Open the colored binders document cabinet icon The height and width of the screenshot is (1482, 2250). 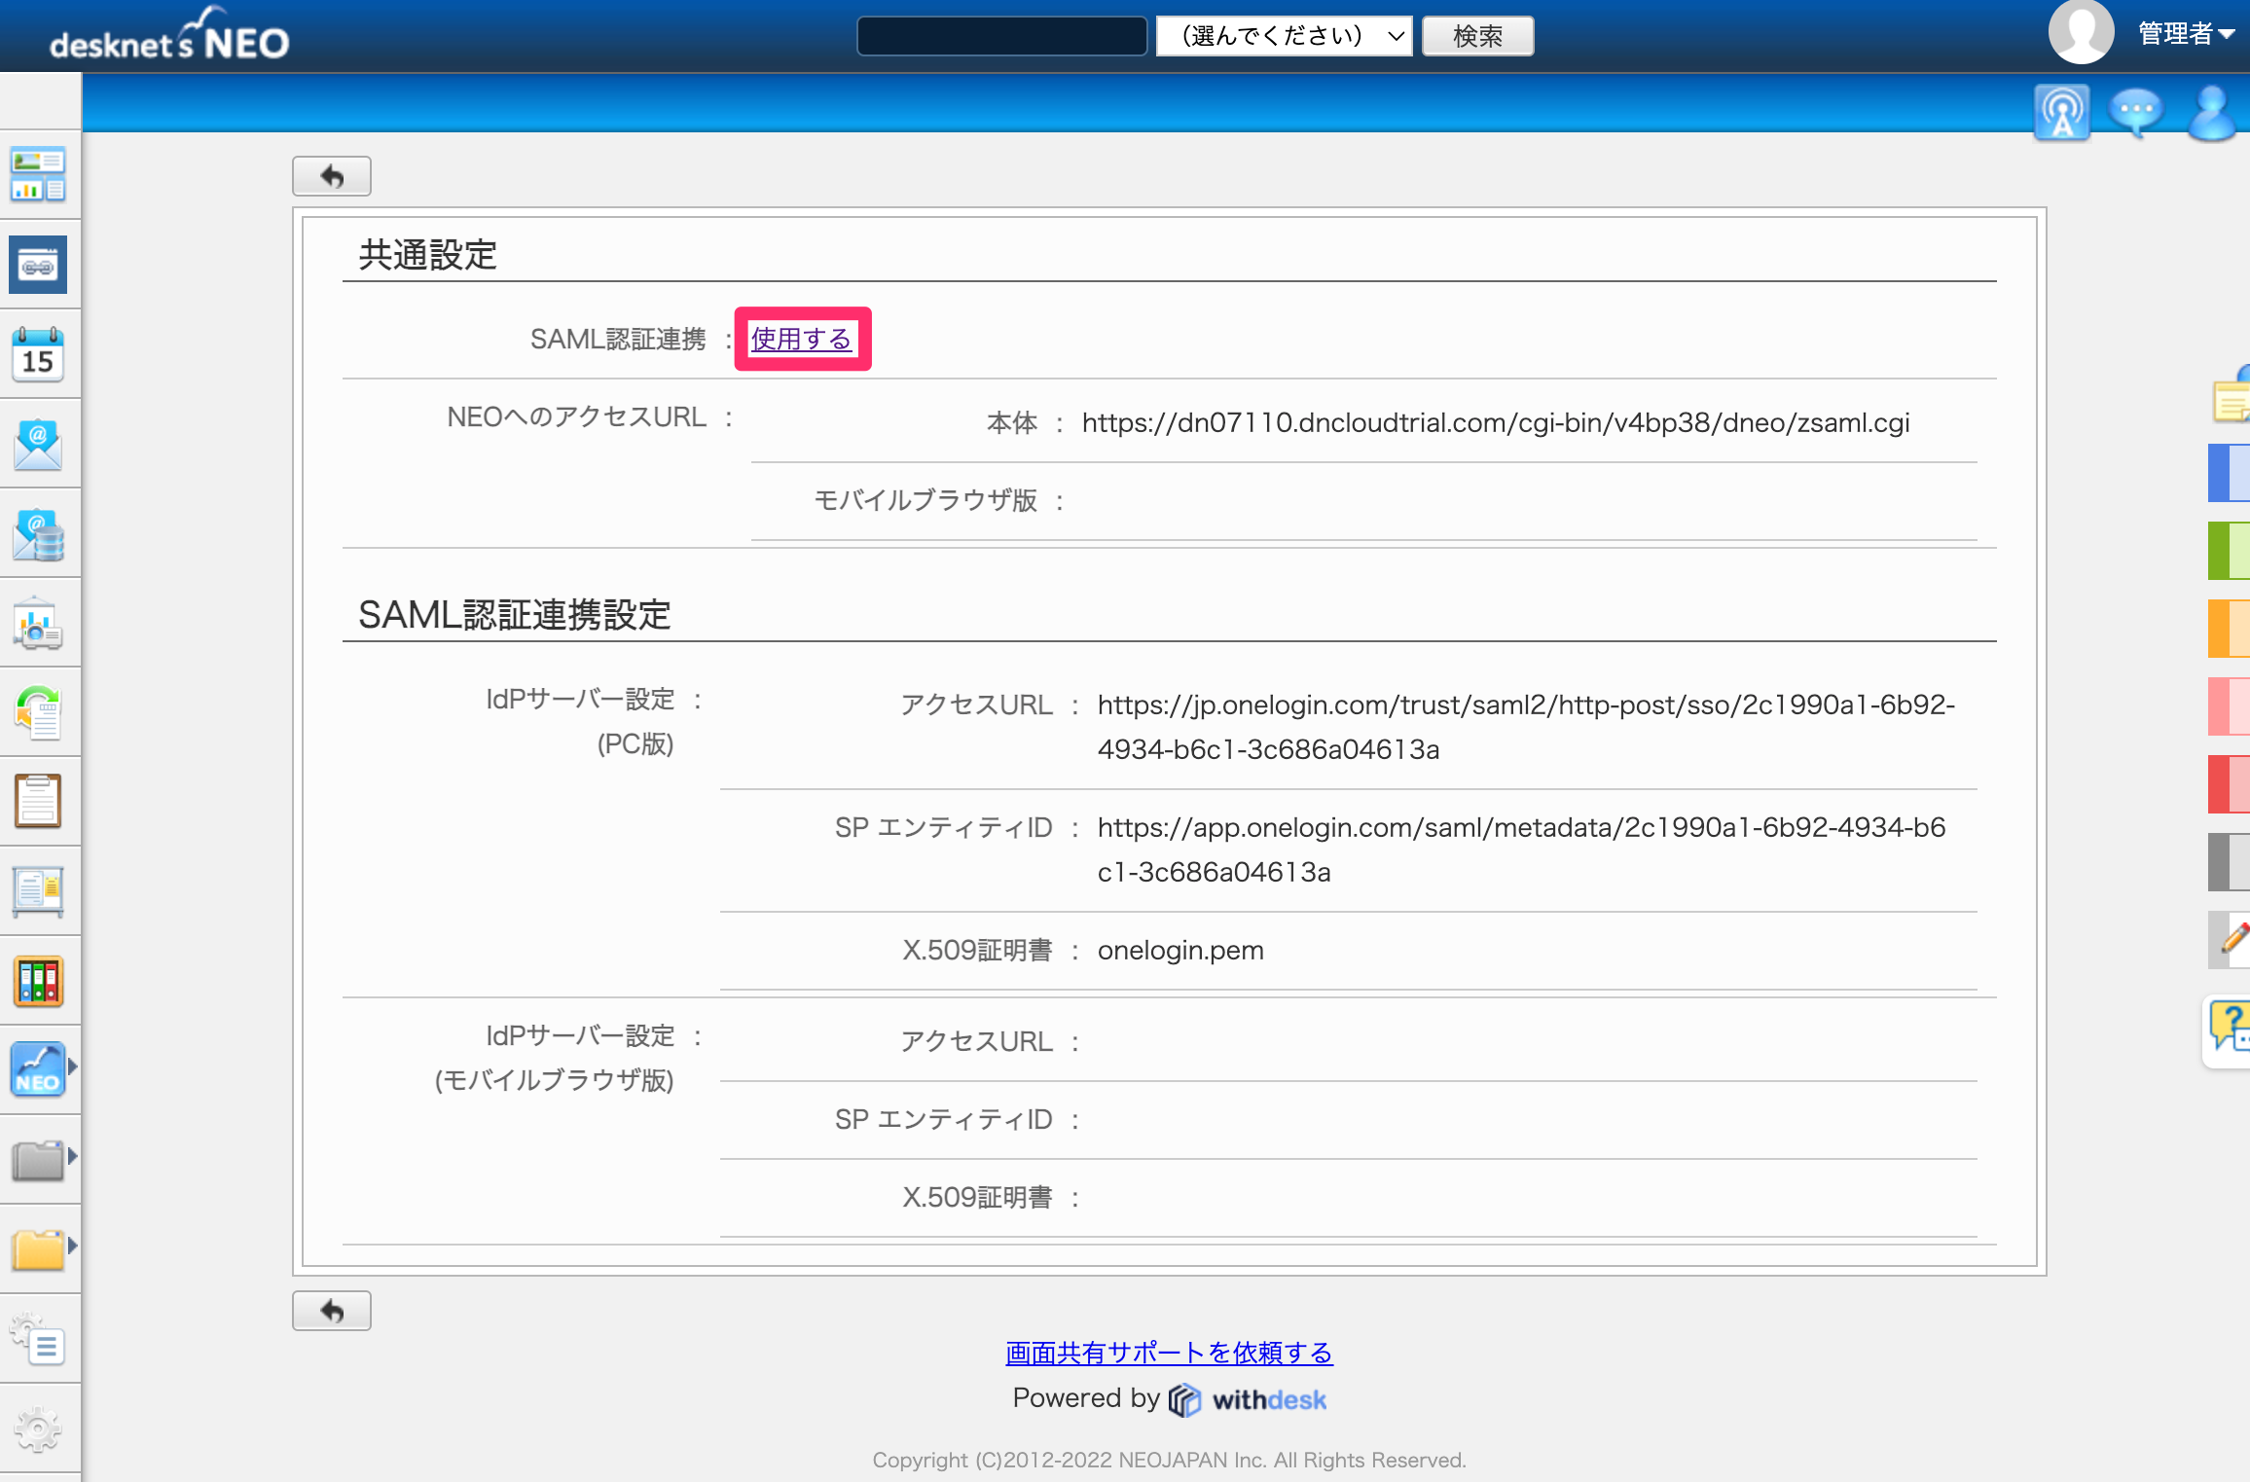coord(38,981)
